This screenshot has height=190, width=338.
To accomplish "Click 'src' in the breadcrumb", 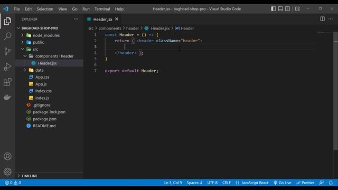I will (x=91, y=28).
